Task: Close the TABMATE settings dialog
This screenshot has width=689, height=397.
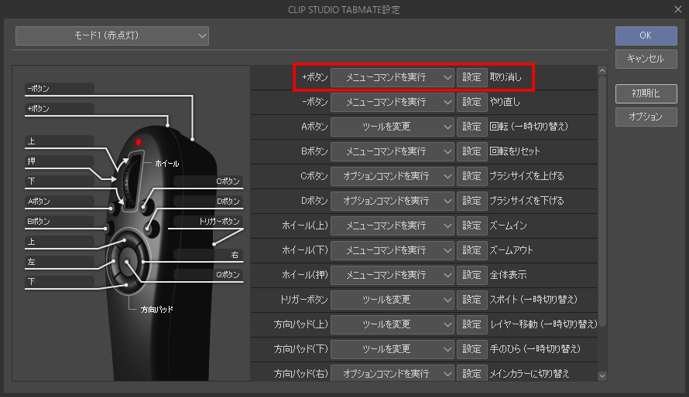Action: click(x=678, y=9)
